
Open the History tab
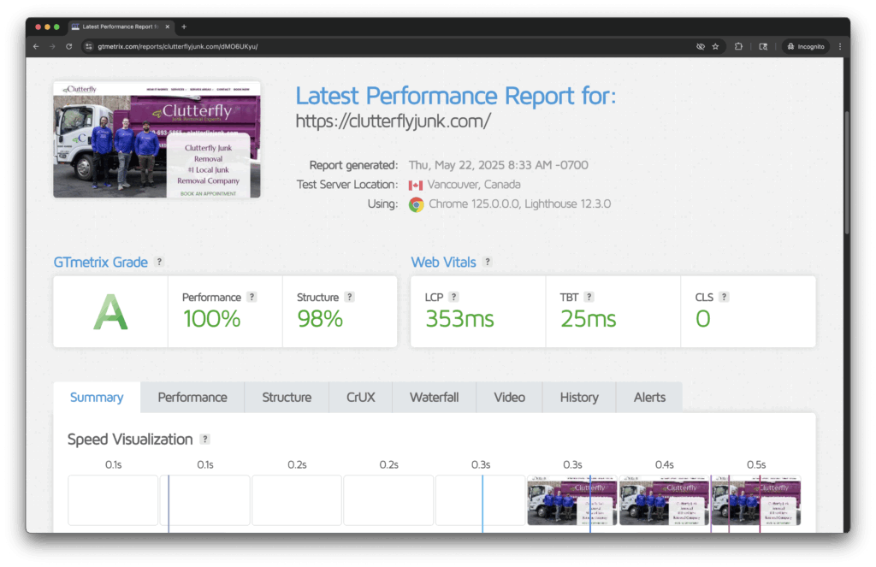click(x=579, y=397)
